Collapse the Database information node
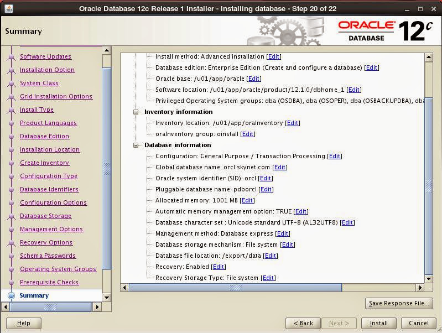This screenshot has height=333, width=442. (x=136, y=145)
